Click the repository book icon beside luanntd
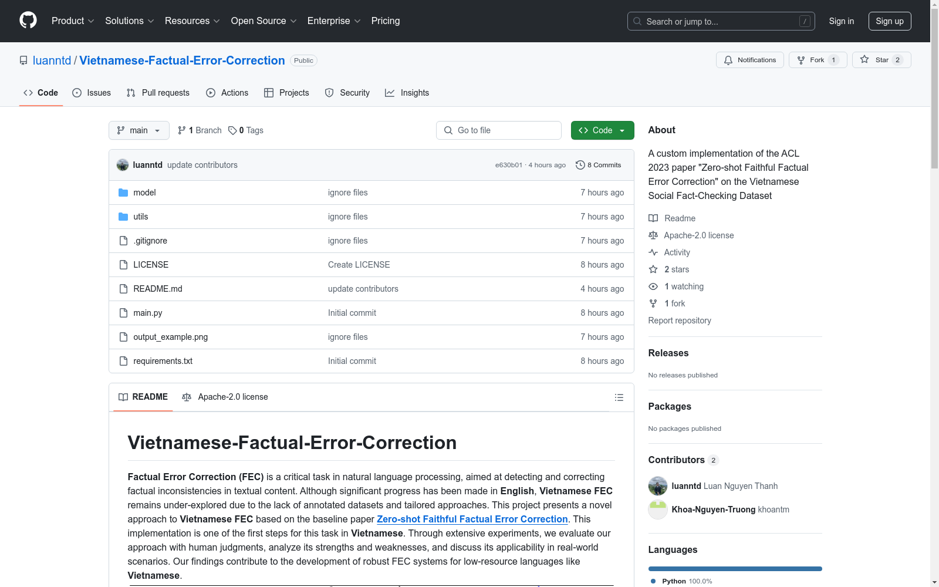The image size is (939, 587). 23,60
